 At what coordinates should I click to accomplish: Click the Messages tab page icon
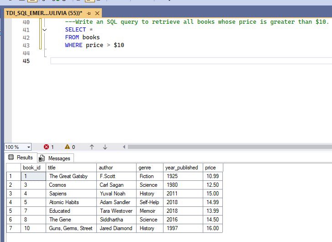pyautogui.click(x=42, y=158)
